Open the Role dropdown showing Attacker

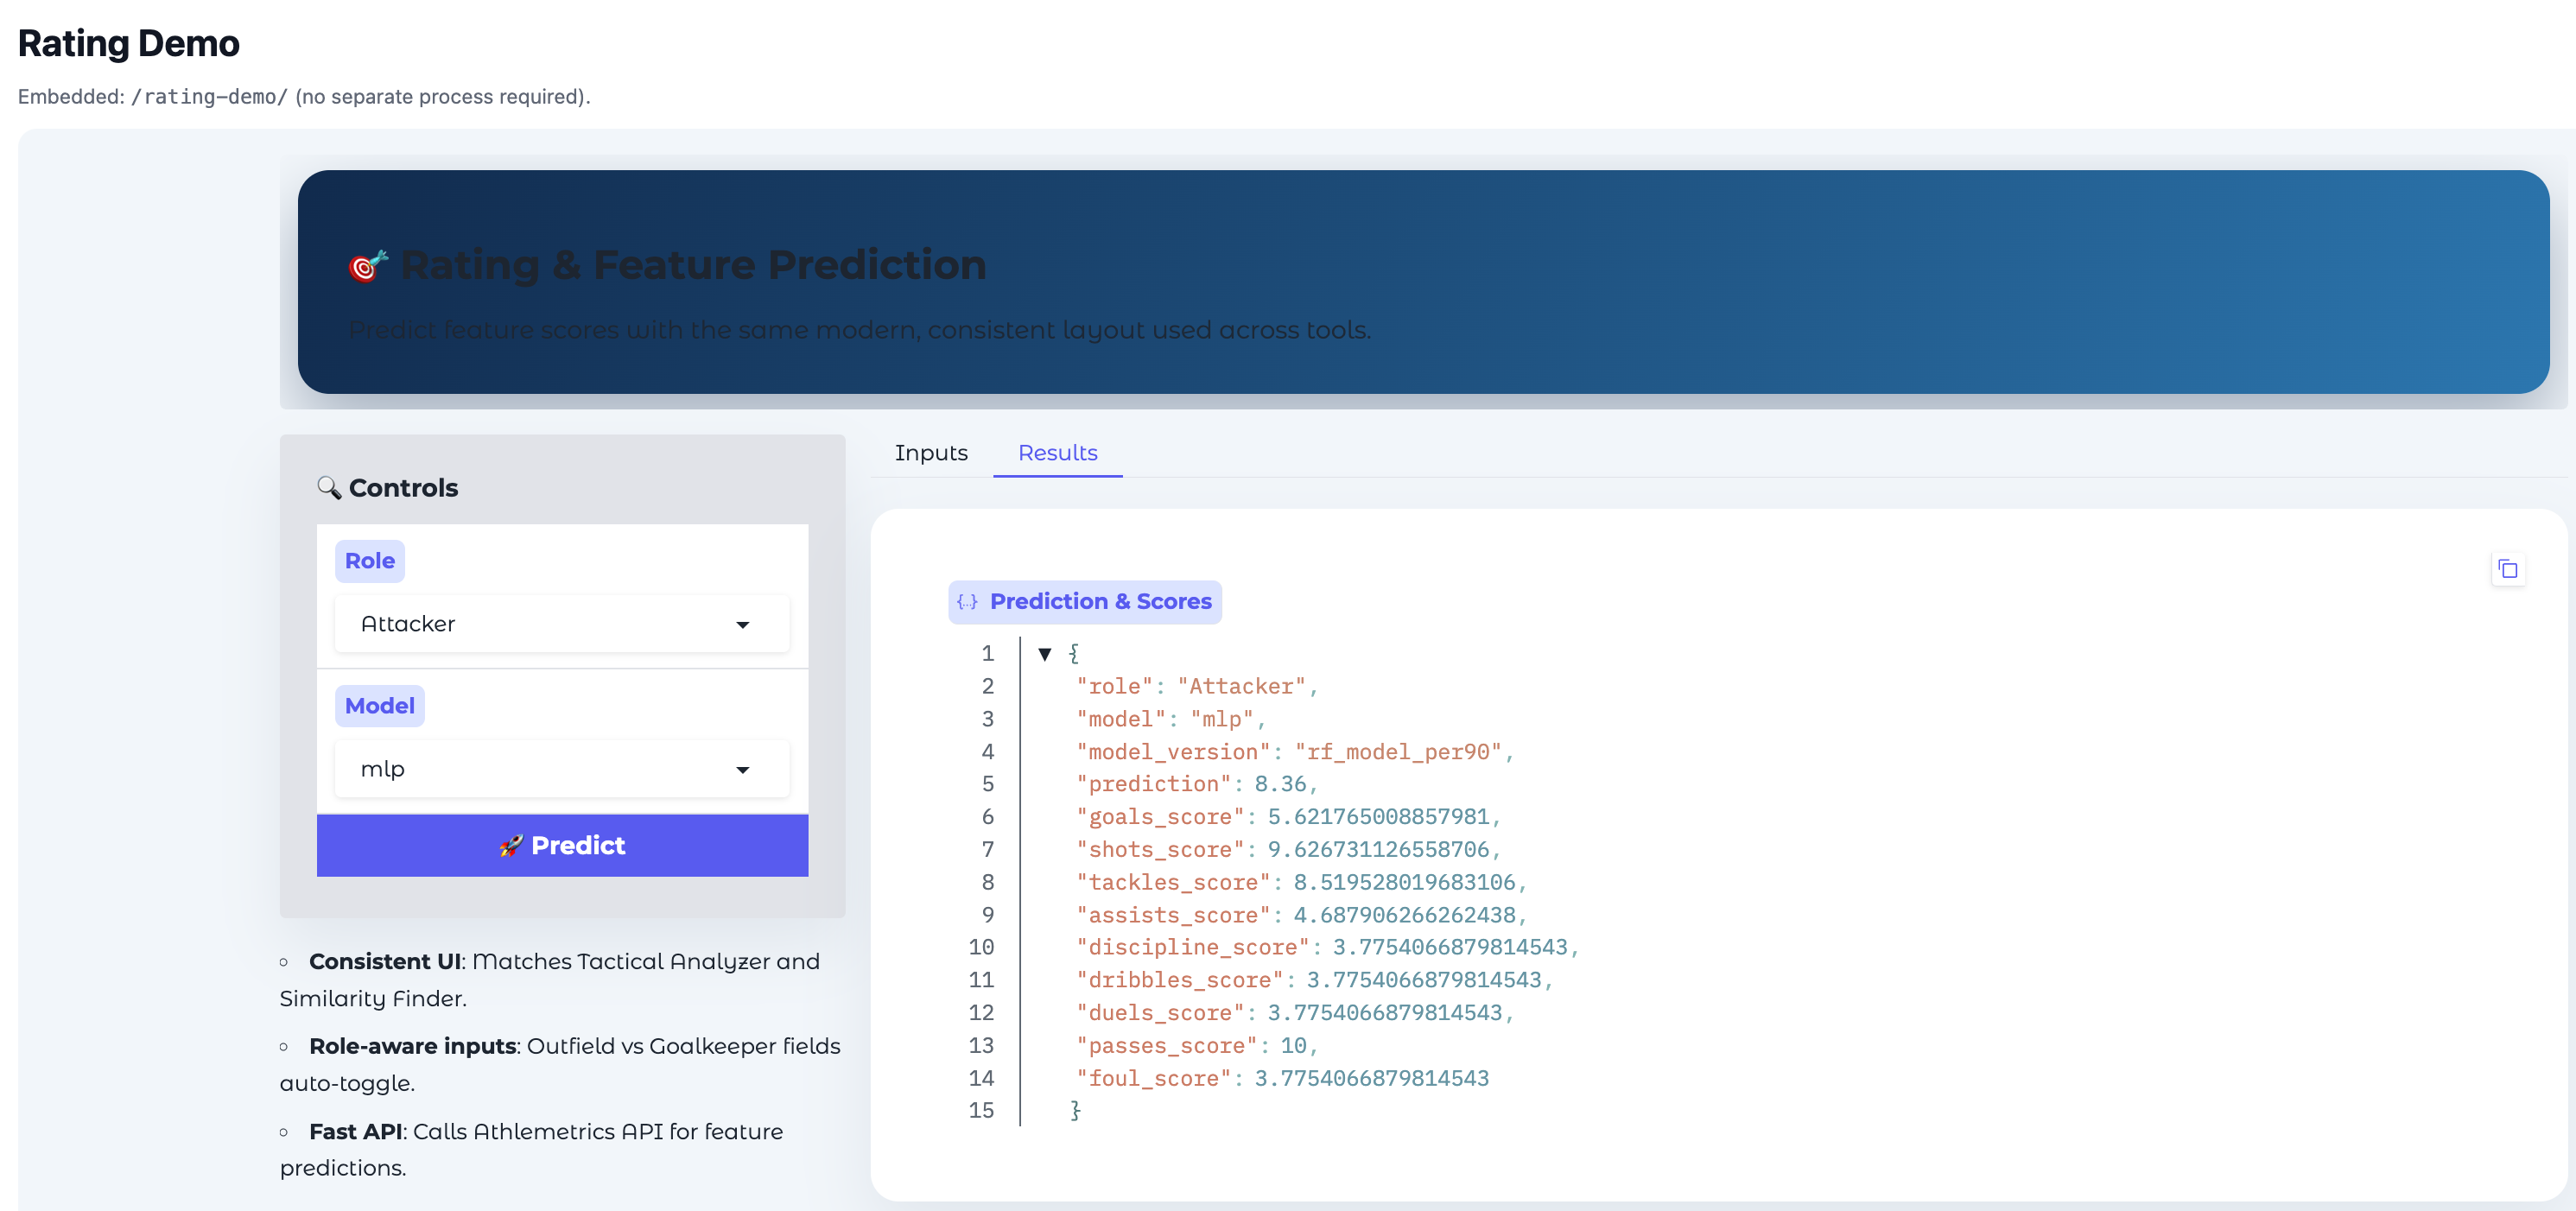[x=561, y=624]
